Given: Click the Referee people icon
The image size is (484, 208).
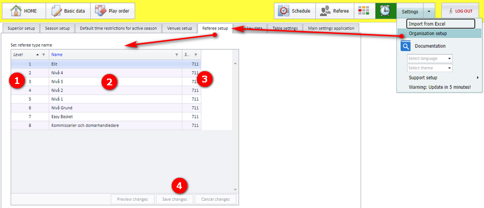Looking at the screenshot, I should click(325, 11).
